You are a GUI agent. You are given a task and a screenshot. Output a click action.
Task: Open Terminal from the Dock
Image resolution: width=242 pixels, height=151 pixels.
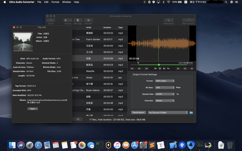(x=100, y=145)
